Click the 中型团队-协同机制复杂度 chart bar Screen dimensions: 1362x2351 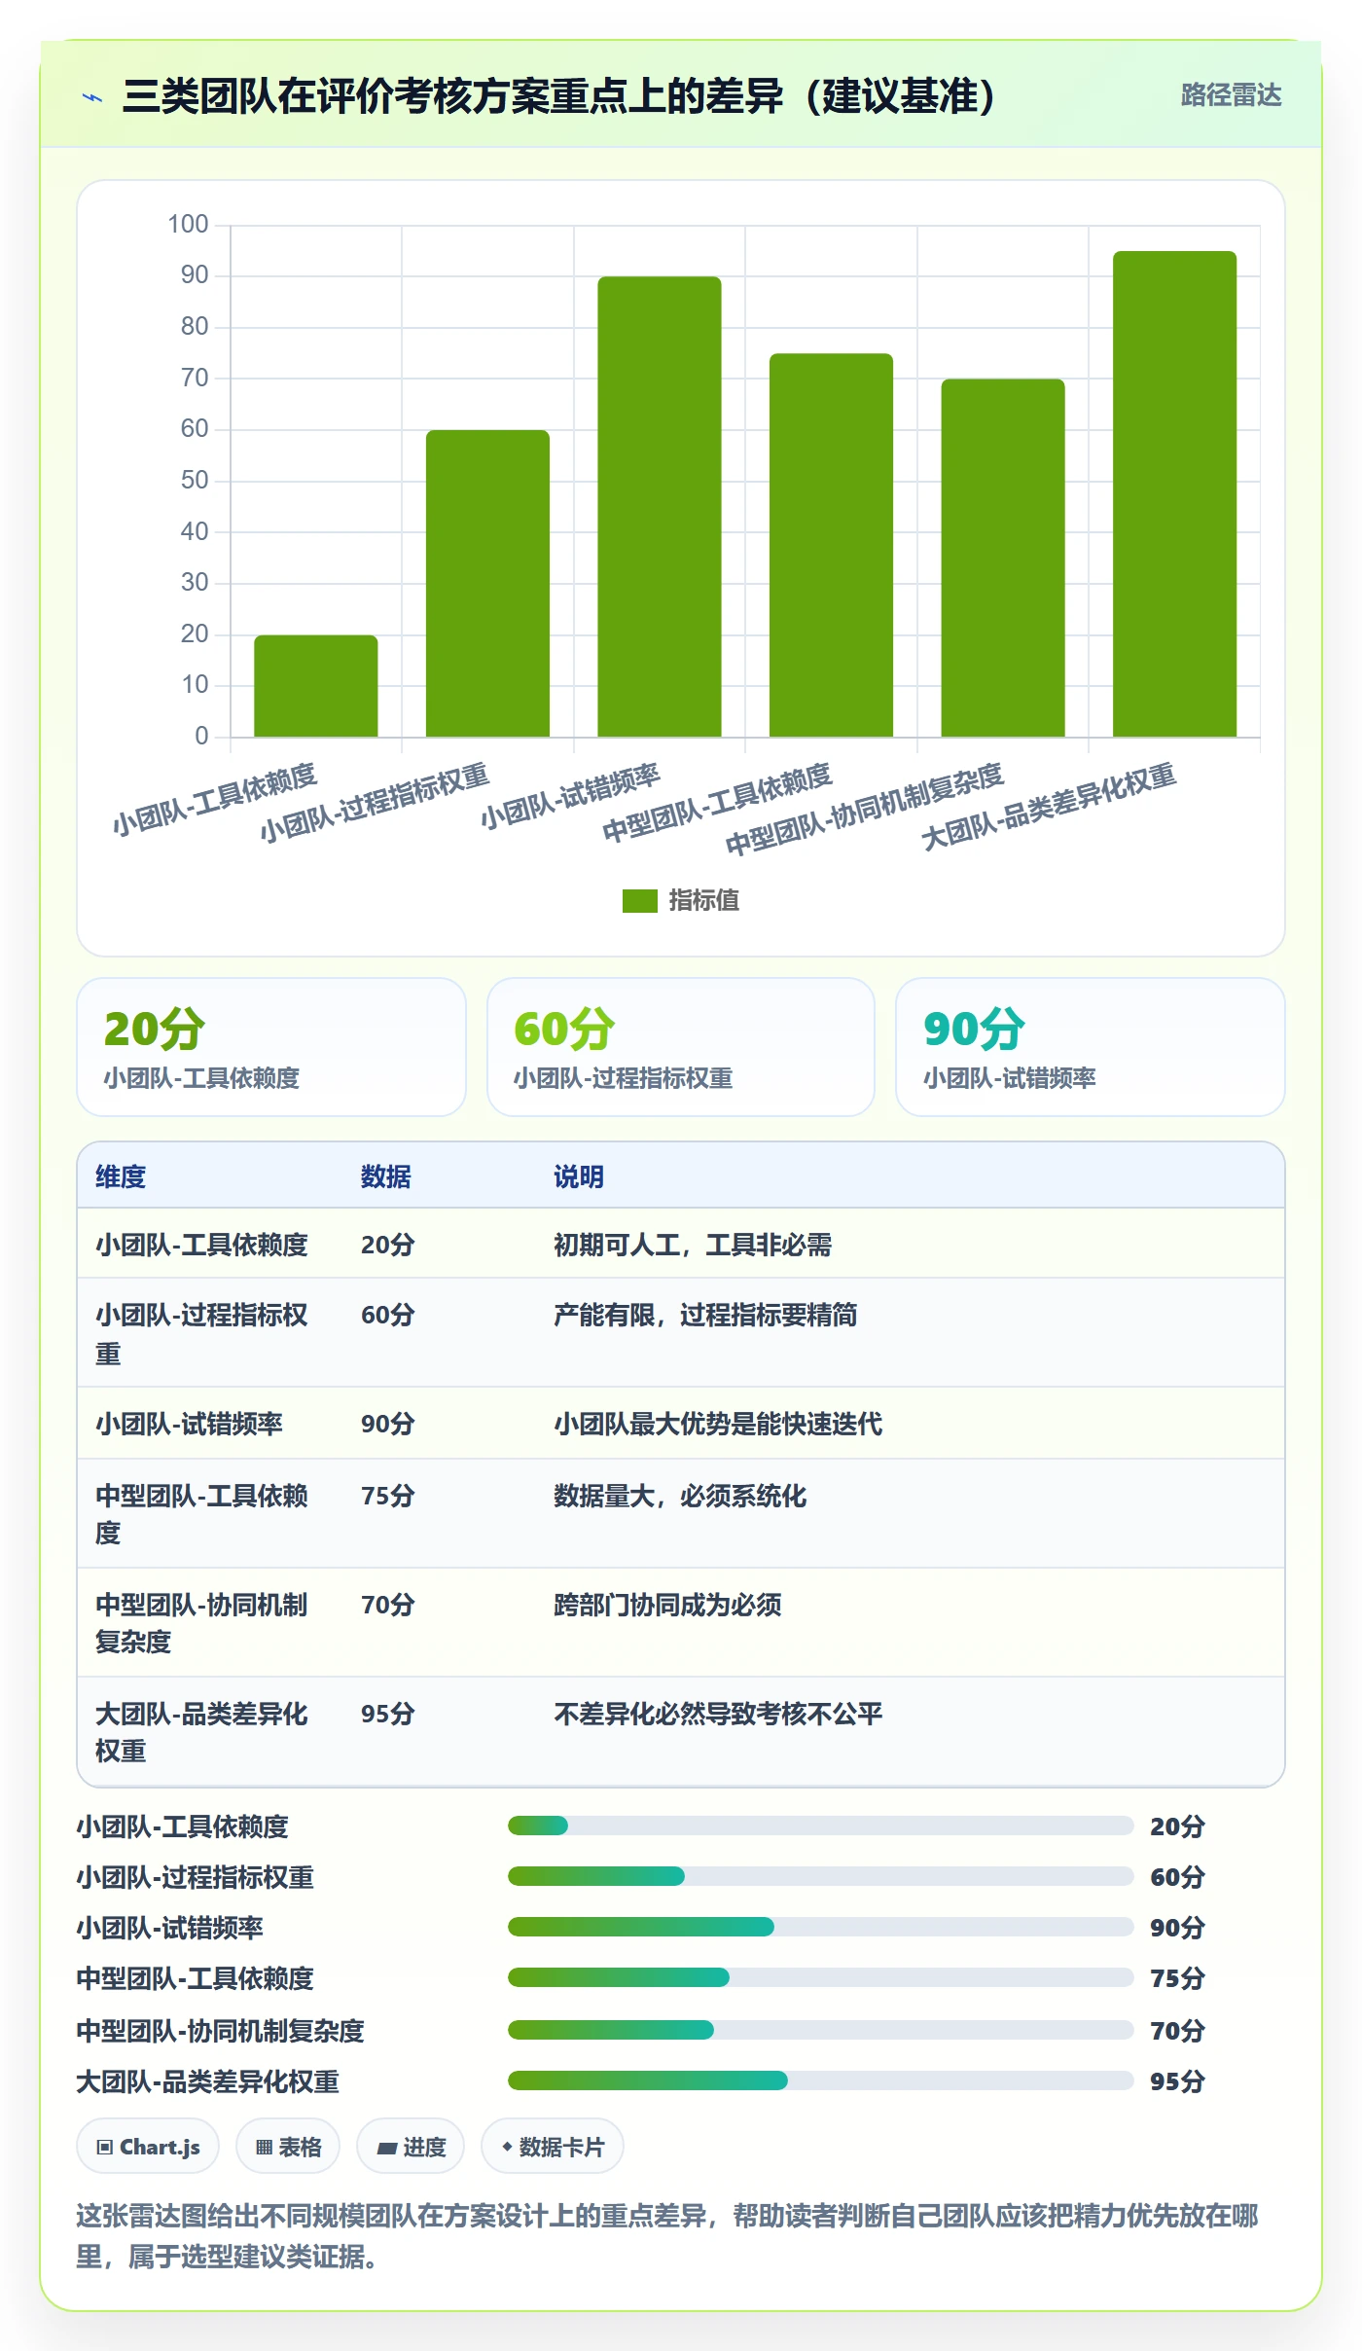pyautogui.click(x=1003, y=558)
